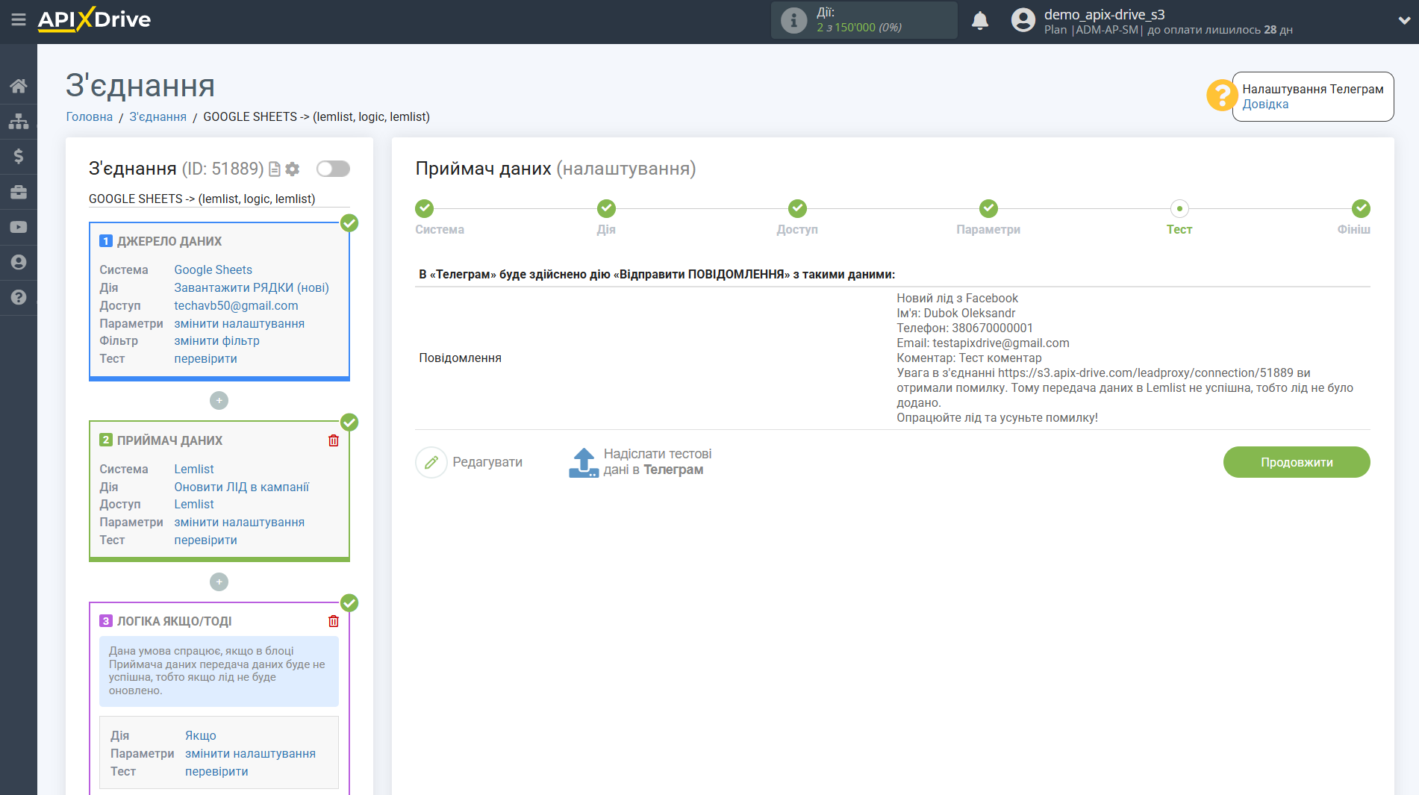Open the Довідка help link

1265,105
